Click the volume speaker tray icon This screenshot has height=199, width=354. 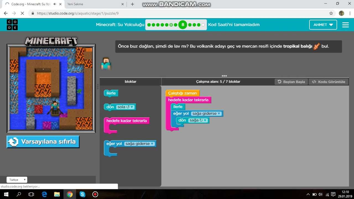click(321, 194)
